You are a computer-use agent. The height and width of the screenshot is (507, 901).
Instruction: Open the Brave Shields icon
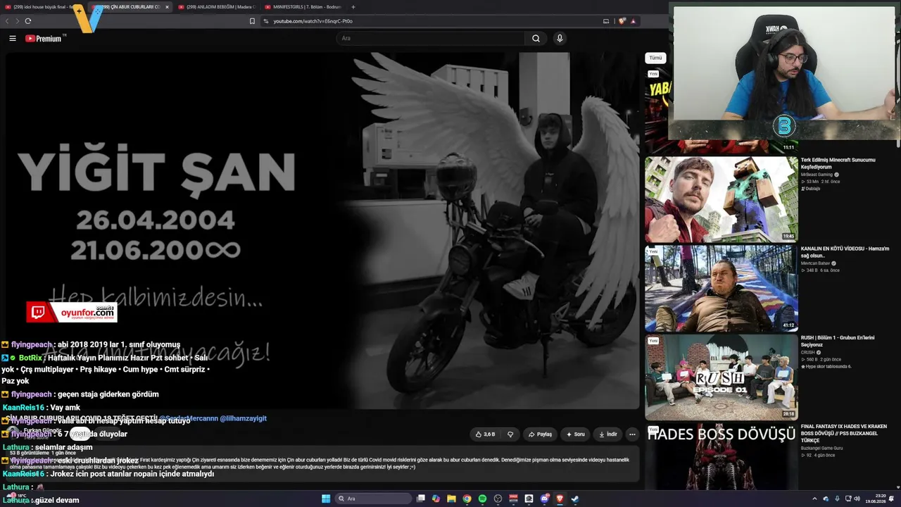coord(622,21)
